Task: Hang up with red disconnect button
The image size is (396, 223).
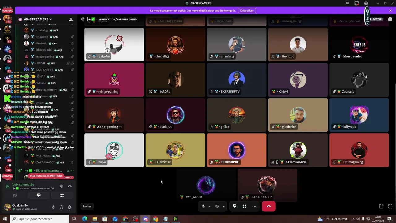Action: pos(269,206)
